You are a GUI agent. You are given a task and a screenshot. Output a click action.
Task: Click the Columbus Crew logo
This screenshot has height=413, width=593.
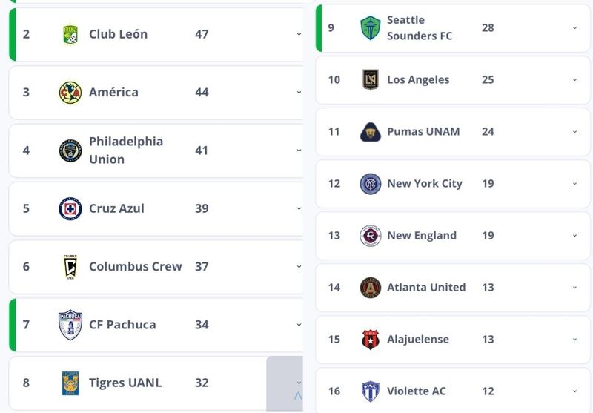(70, 266)
